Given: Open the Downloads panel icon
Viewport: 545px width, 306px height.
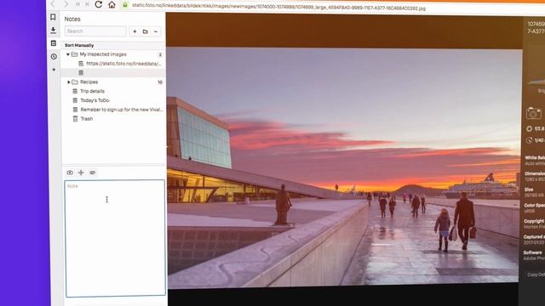Looking at the screenshot, I should point(53,31).
